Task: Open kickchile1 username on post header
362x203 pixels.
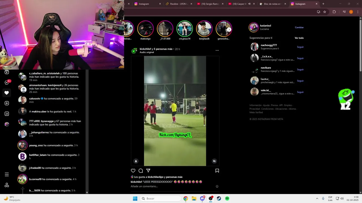Action: (x=145, y=49)
